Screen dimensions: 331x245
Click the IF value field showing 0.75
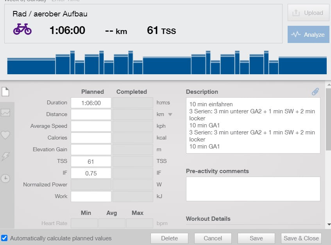click(x=91, y=173)
